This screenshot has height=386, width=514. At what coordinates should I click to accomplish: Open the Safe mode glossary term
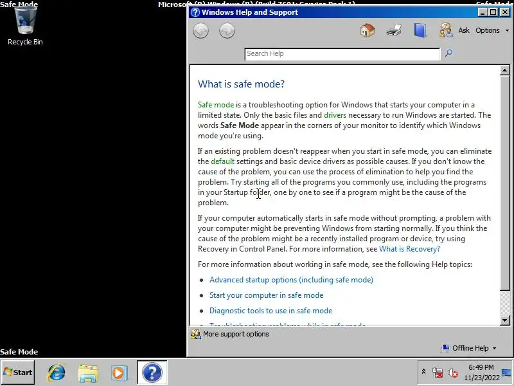coord(216,105)
